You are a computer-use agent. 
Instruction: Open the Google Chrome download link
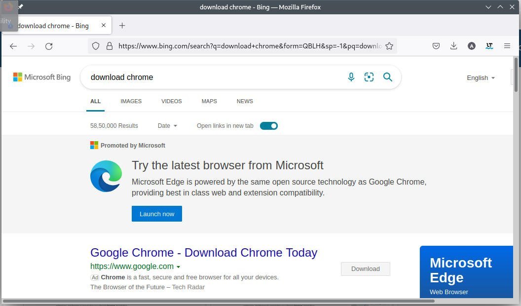click(204, 252)
